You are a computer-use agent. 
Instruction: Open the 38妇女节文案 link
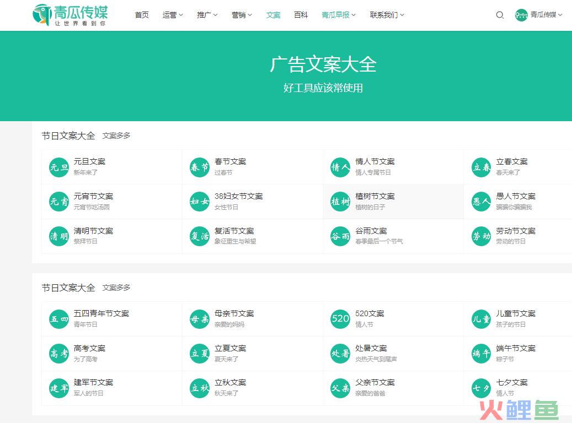(x=239, y=196)
